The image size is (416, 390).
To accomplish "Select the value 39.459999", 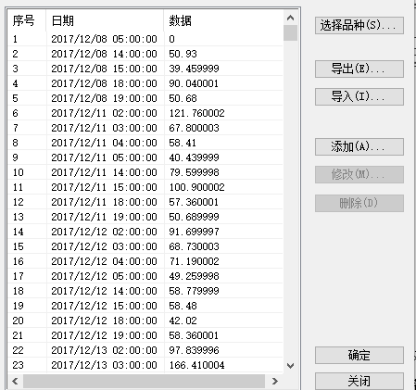I will pos(194,69).
